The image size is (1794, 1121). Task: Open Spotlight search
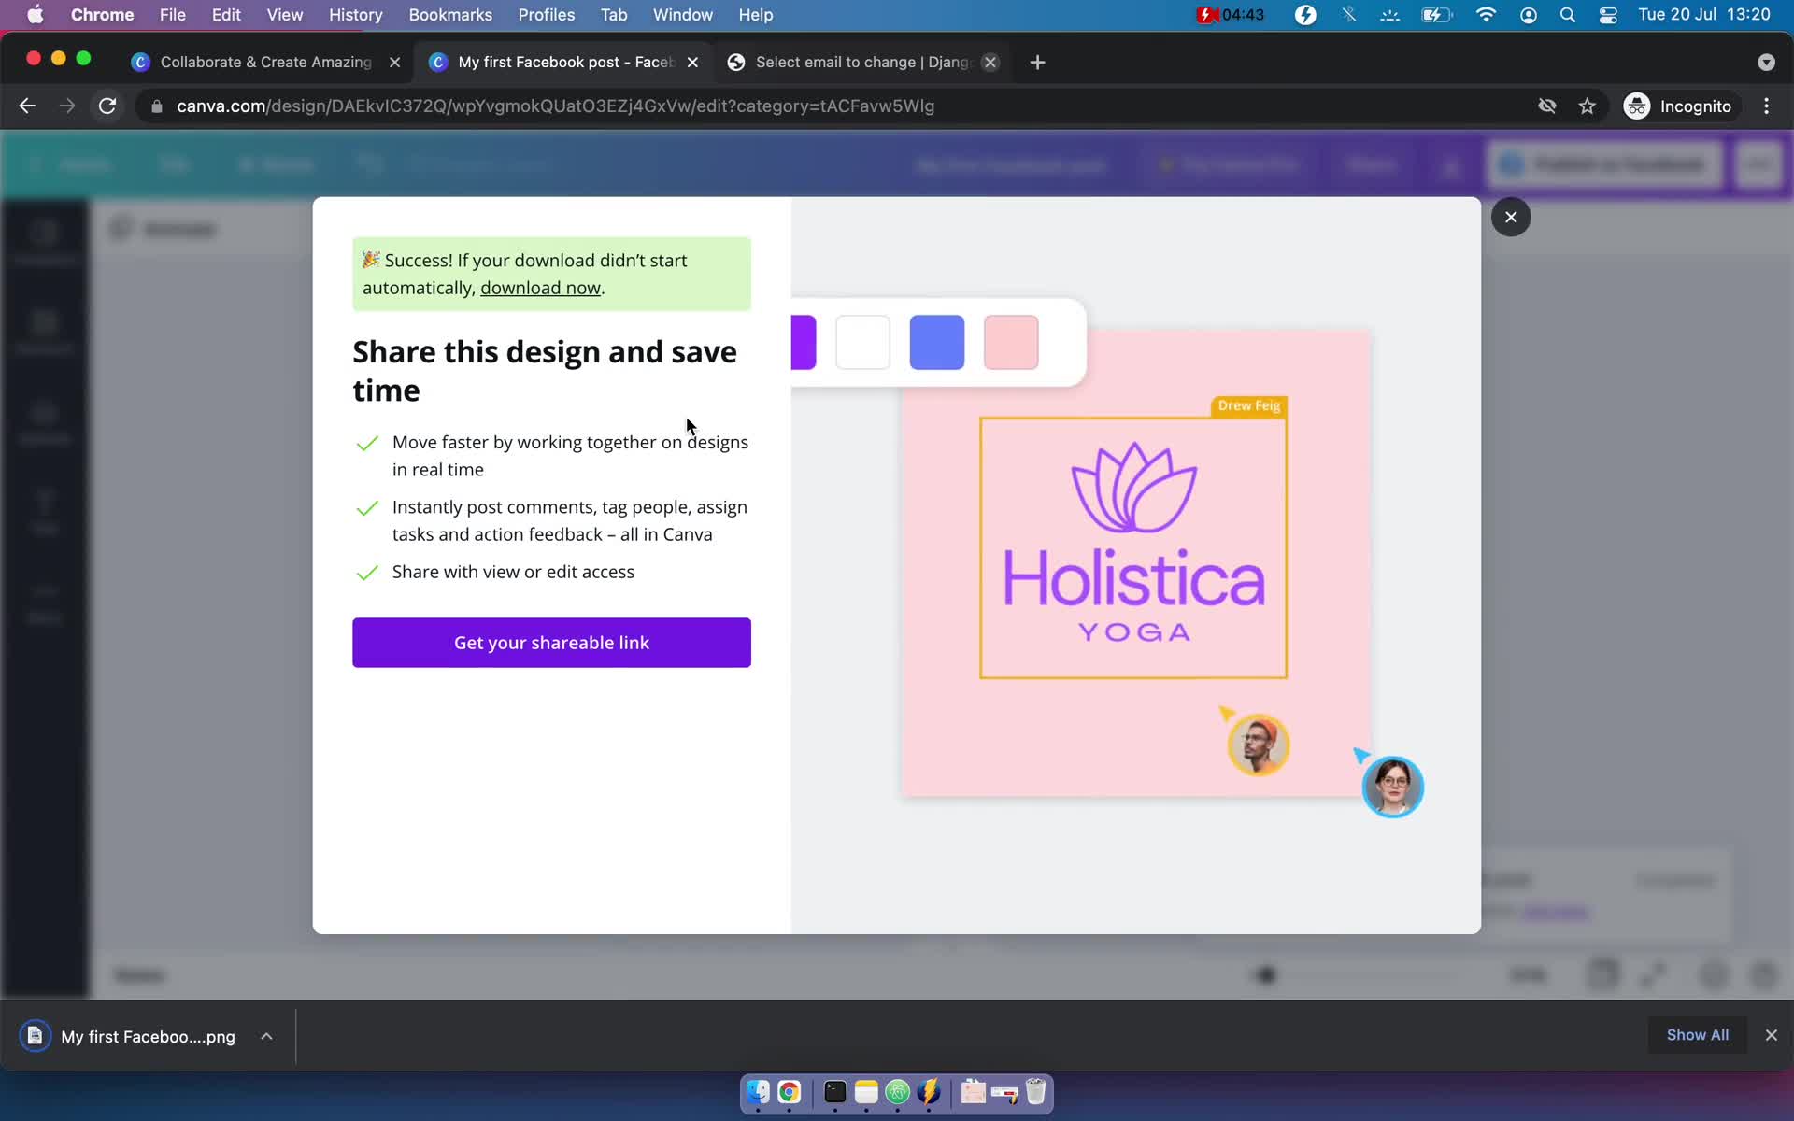point(1568,14)
